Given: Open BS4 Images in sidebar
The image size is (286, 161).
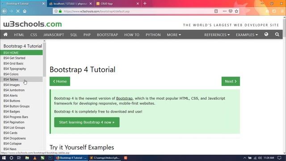Looking at the screenshot, I should pyautogui.click(x=21, y=85).
